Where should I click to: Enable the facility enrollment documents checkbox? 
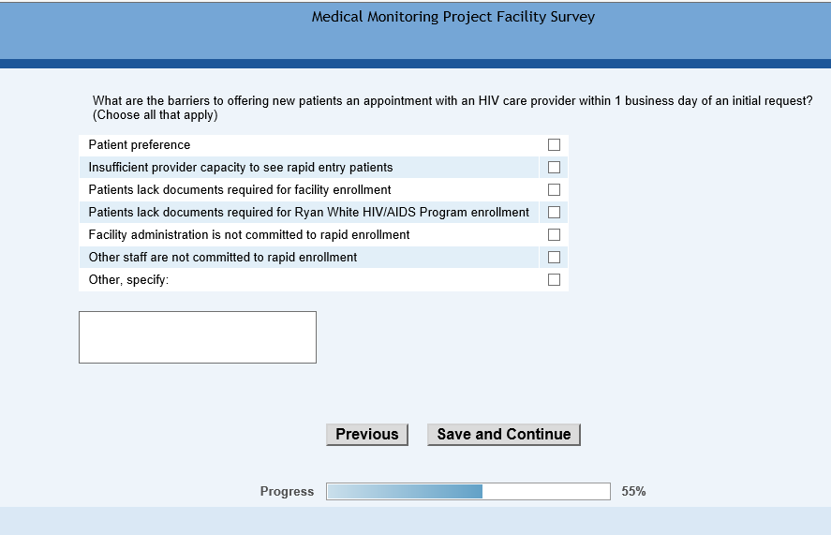tap(554, 190)
